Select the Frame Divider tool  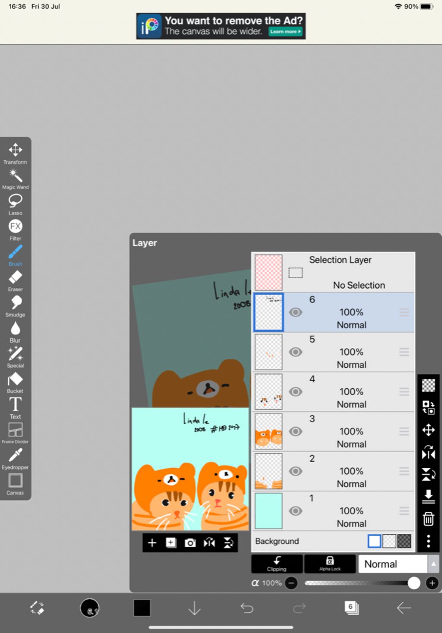15,433
